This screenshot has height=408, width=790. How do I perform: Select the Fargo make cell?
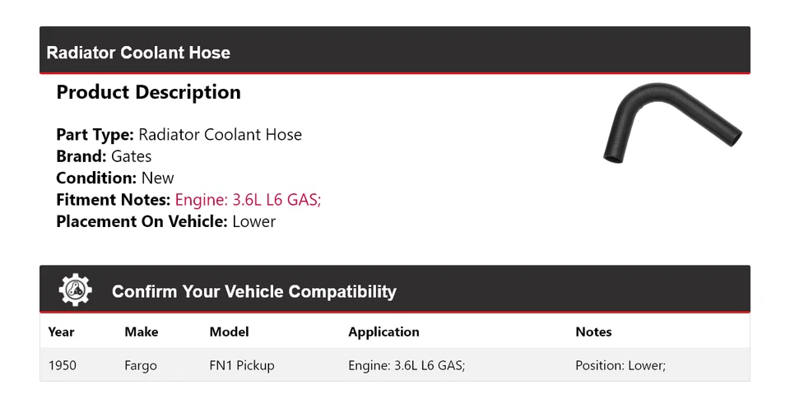pyautogui.click(x=141, y=364)
